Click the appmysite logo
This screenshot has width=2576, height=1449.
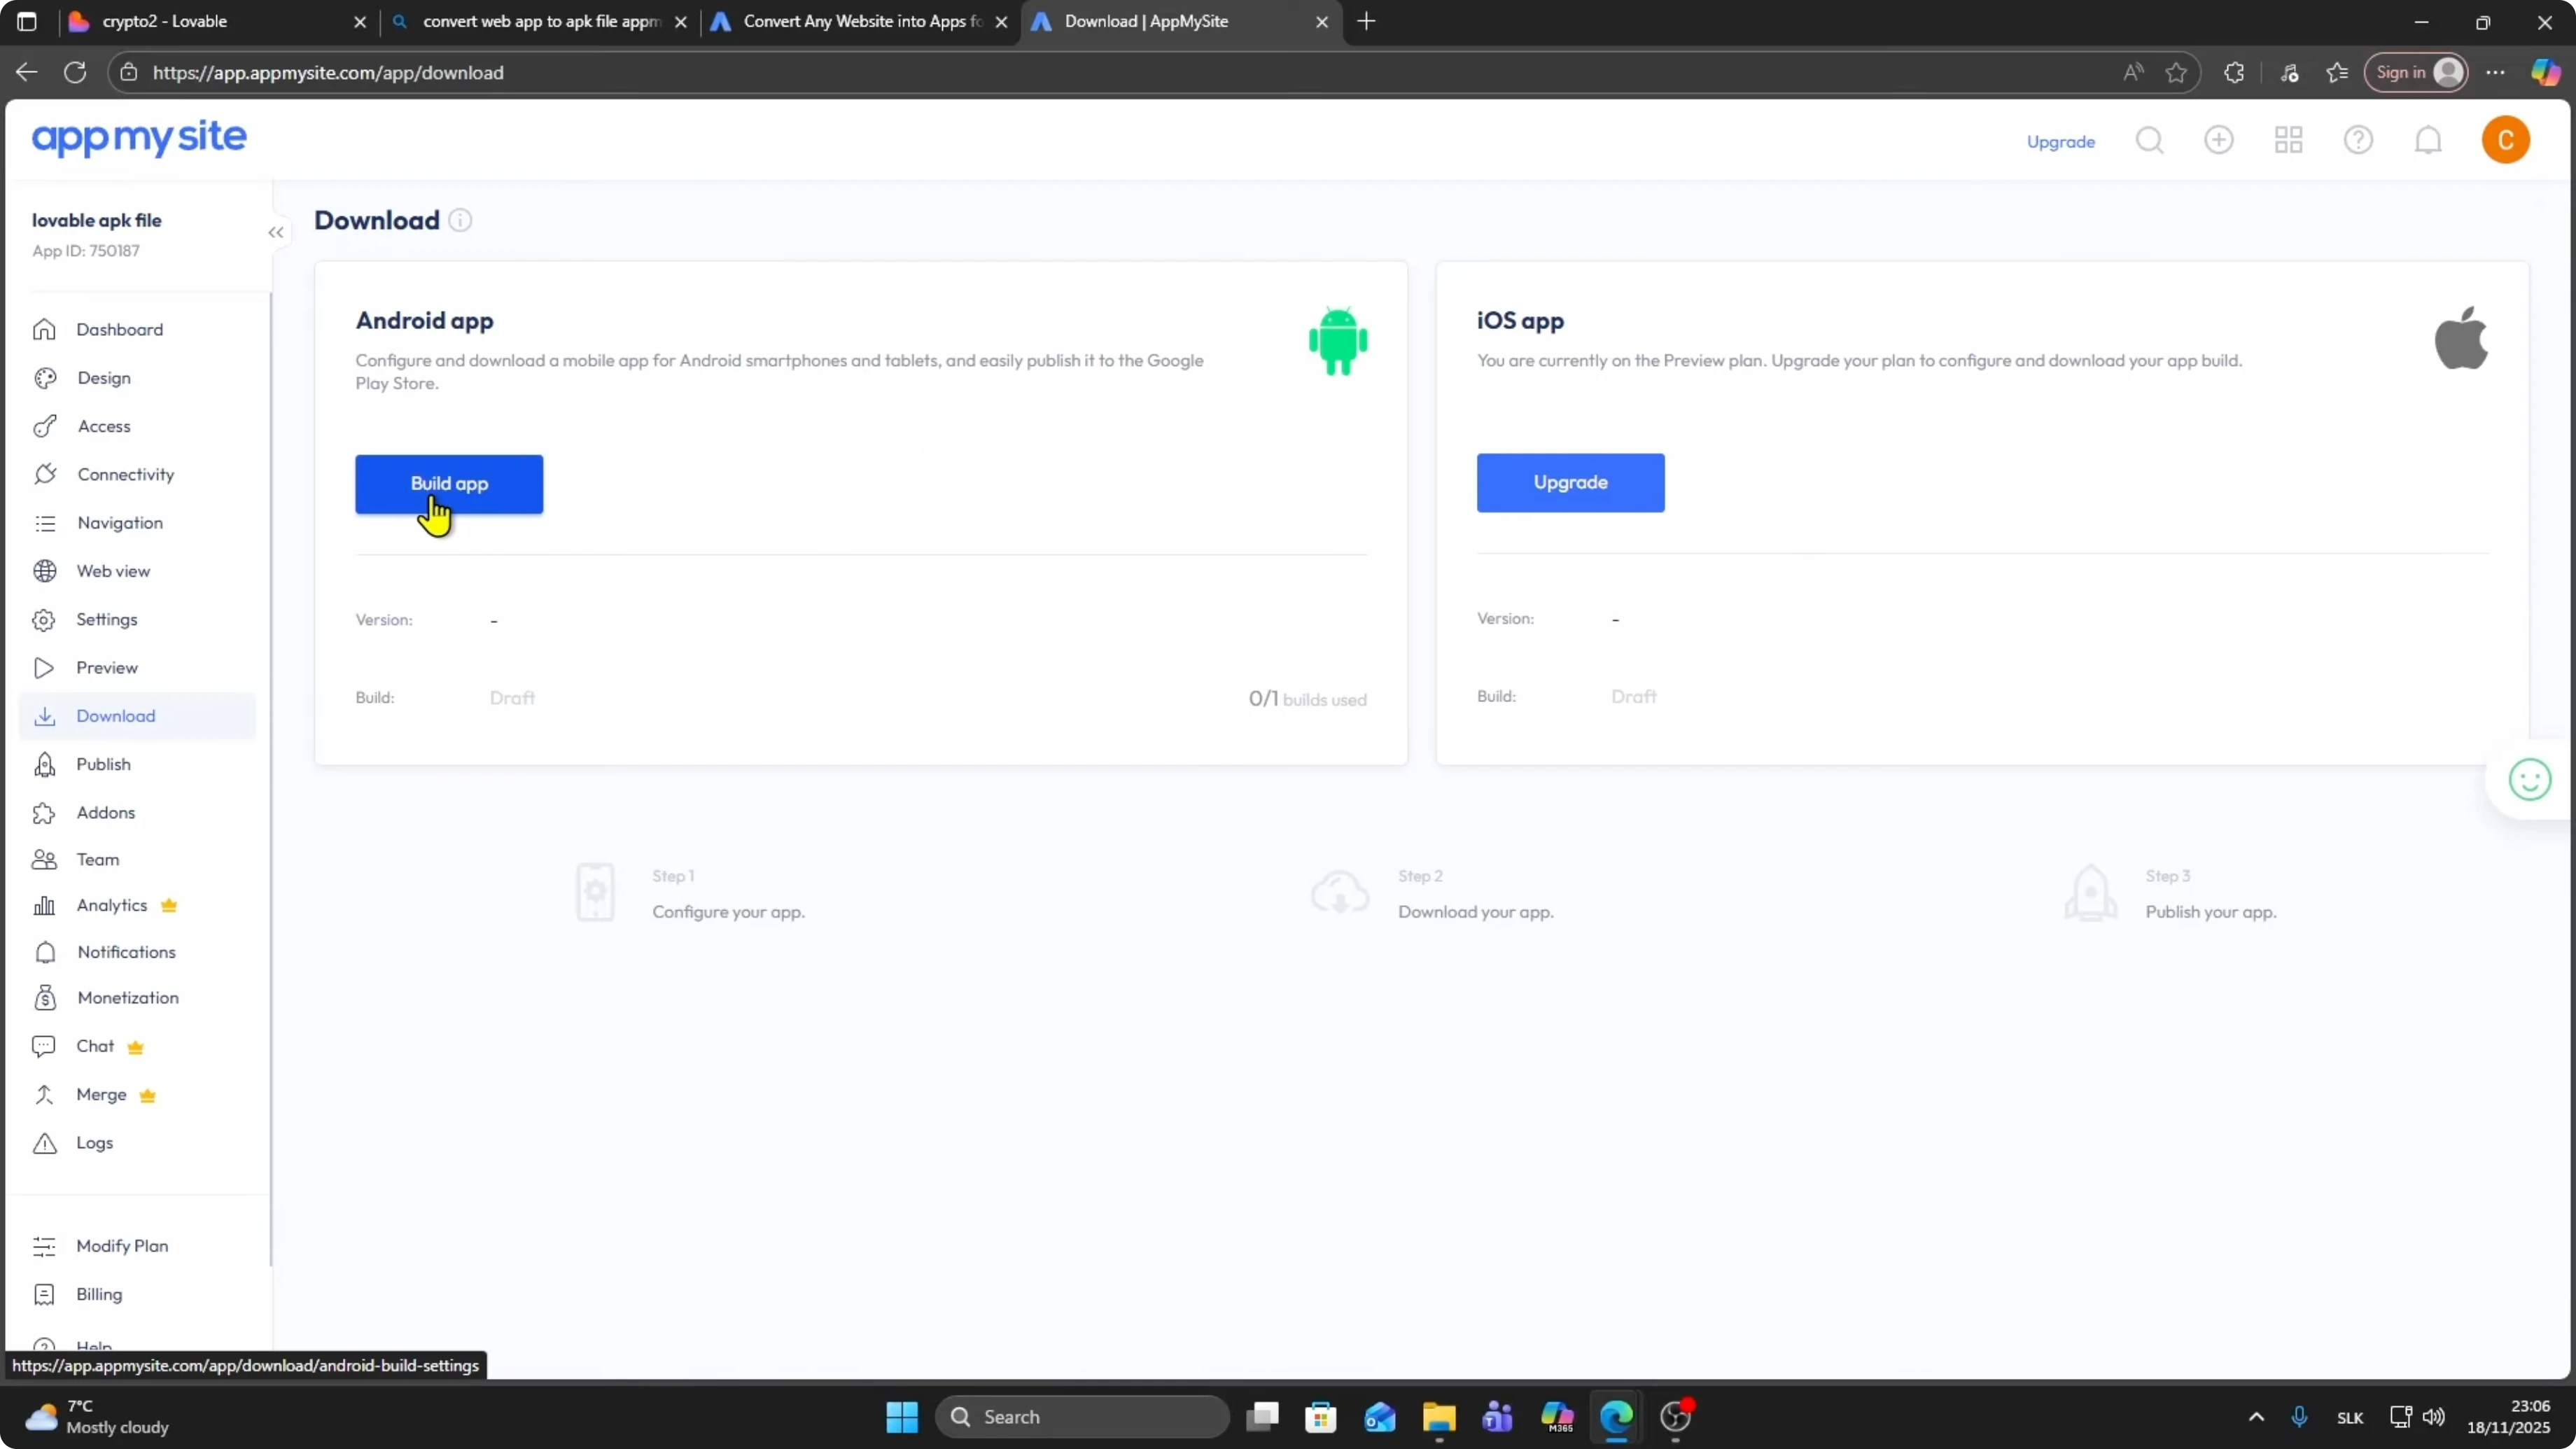tap(139, 138)
